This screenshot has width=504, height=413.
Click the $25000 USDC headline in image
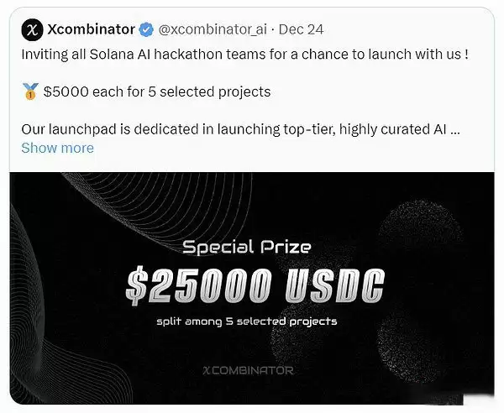pyautogui.click(x=254, y=286)
